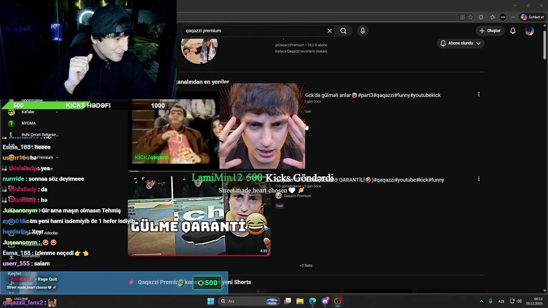The width and height of the screenshot is (548, 308).
Task: Open the network icon in tray
Action: tap(512, 301)
